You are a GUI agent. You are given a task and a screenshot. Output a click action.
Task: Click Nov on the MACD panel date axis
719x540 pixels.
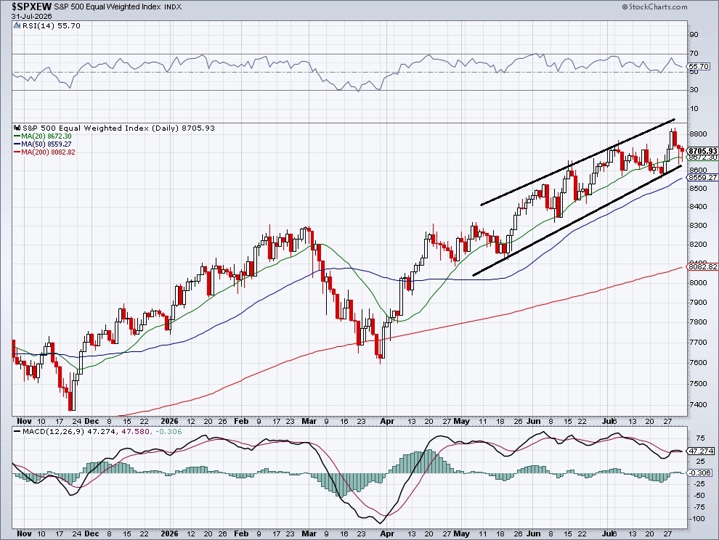click(x=24, y=533)
